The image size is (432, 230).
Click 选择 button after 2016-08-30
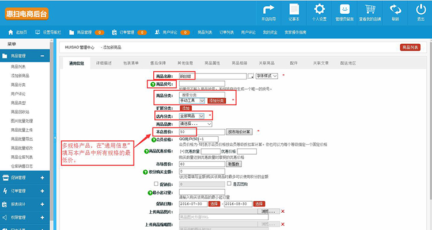click(259, 204)
